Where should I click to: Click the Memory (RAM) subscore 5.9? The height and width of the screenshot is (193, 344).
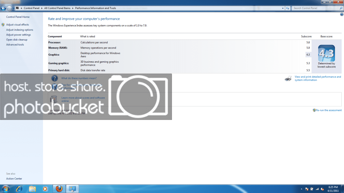(x=308, y=48)
